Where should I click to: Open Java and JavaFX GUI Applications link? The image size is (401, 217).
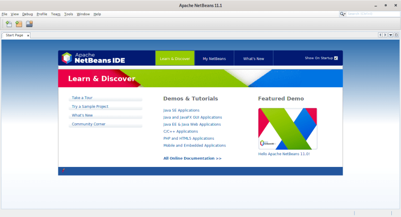193,117
